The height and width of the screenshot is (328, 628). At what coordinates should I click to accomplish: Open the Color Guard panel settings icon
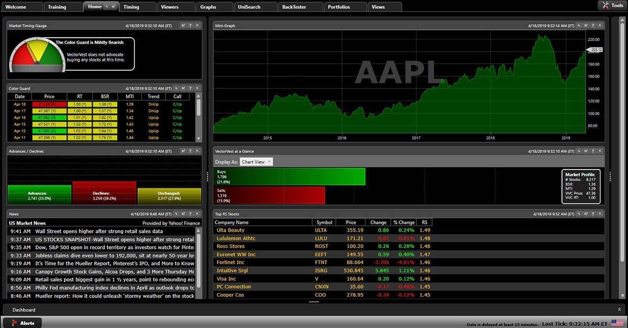pos(177,88)
